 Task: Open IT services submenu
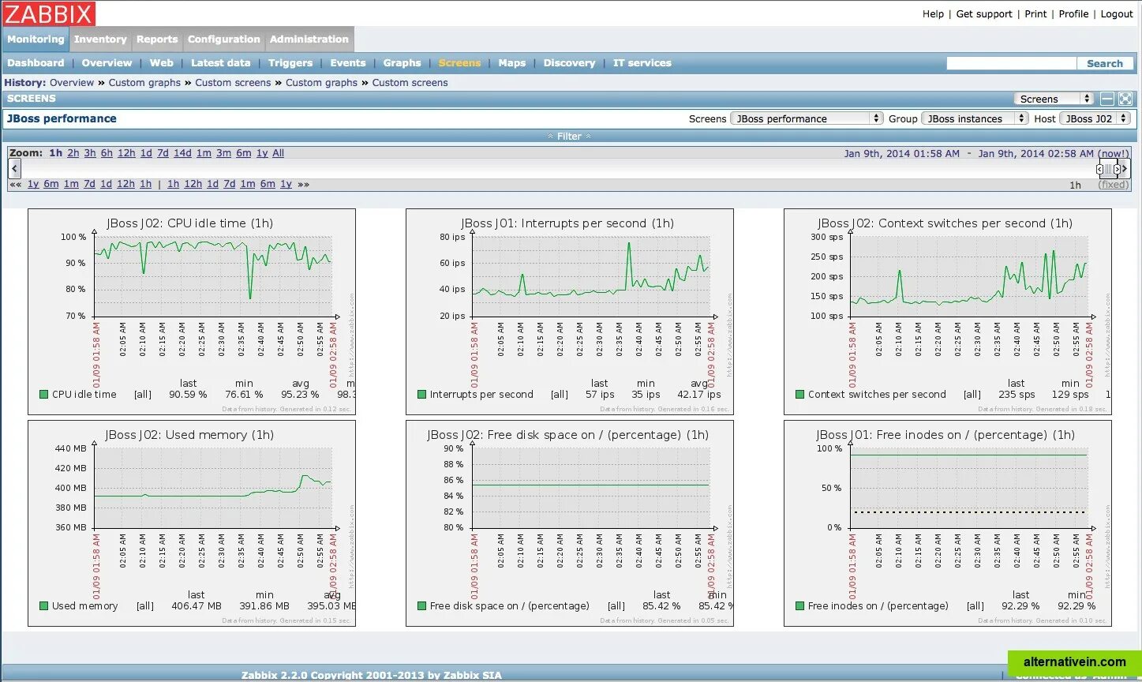coord(642,63)
